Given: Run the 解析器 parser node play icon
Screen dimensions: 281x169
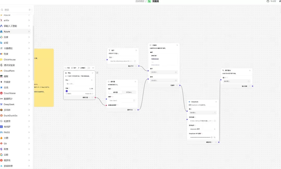Looking at the screenshot, I should coord(135,82).
